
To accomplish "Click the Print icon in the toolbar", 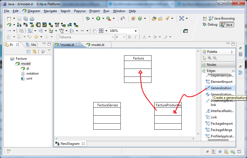I will [x=32, y=18].
